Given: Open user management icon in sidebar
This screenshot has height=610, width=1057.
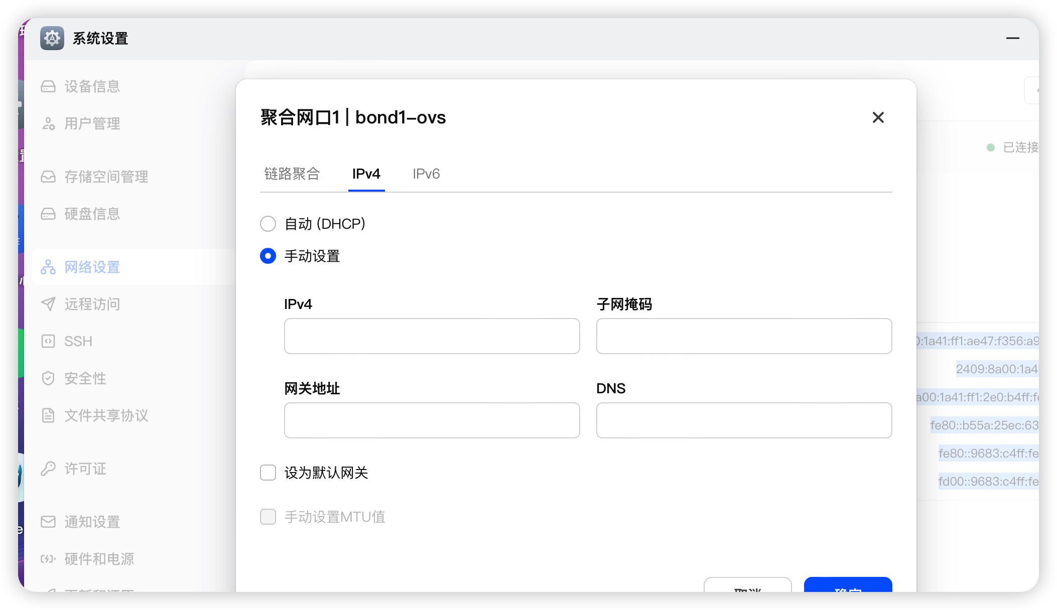Looking at the screenshot, I should [x=48, y=124].
